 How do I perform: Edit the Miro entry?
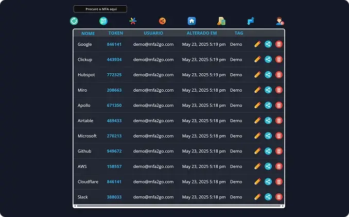pos(257,90)
